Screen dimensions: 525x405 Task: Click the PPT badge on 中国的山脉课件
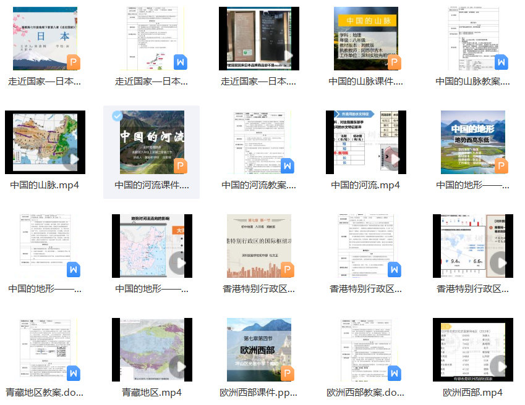(x=394, y=62)
